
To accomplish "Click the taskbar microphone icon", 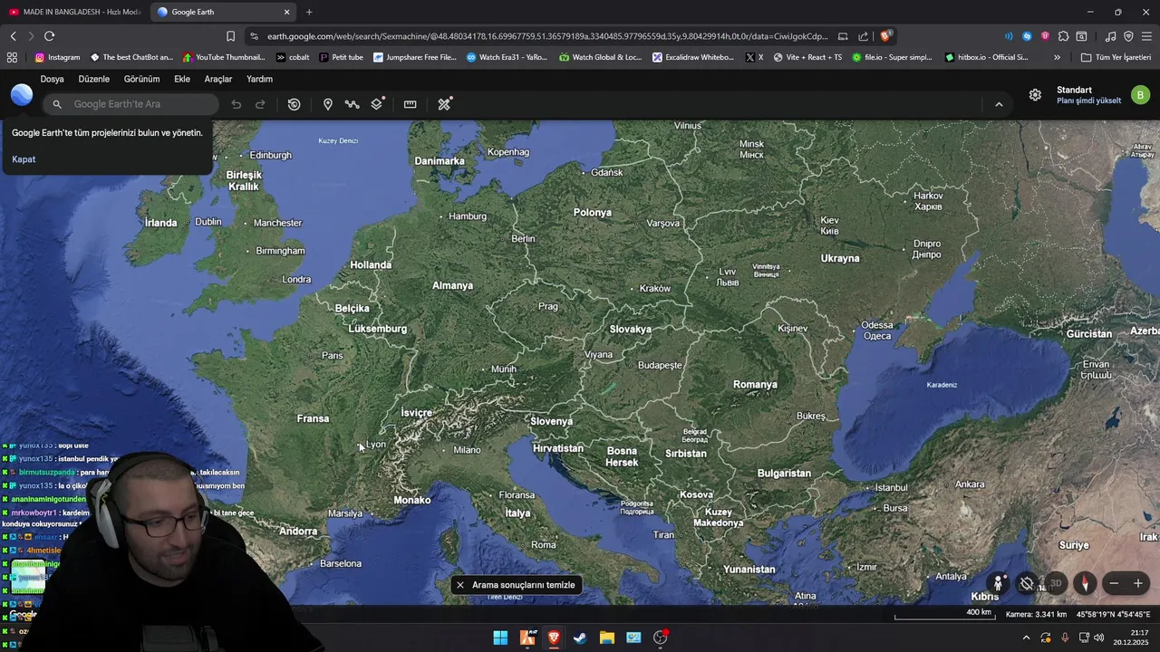I will click(1065, 638).
